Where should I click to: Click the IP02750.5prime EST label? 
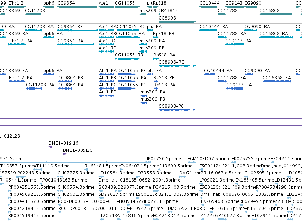164,159
